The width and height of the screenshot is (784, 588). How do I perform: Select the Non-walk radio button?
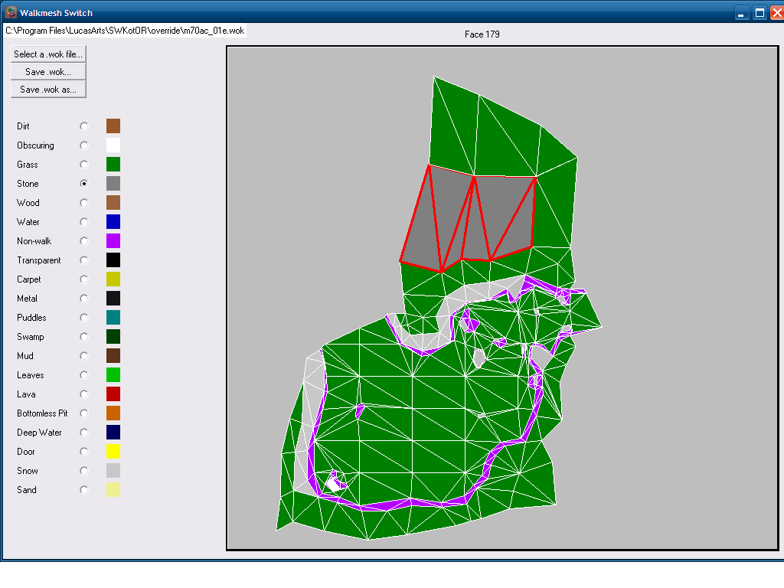point(84,241)
